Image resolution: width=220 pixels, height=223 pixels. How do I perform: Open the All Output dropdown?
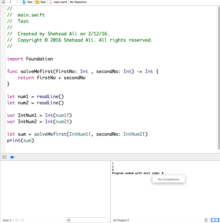[x=121, y=220]
